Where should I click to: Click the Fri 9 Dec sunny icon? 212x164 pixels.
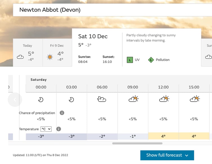tap(50, 57)
